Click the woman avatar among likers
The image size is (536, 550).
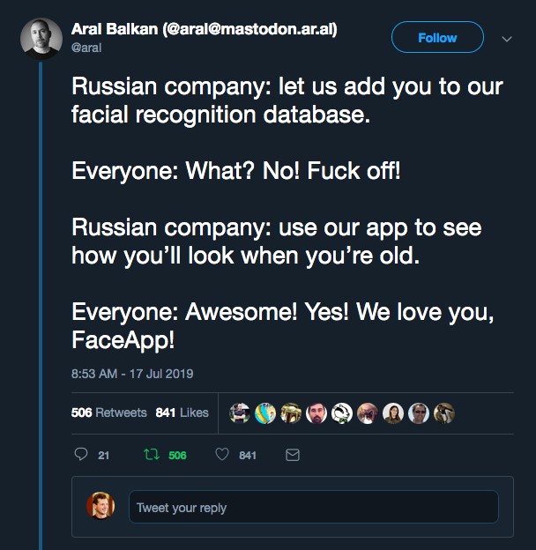393,413
